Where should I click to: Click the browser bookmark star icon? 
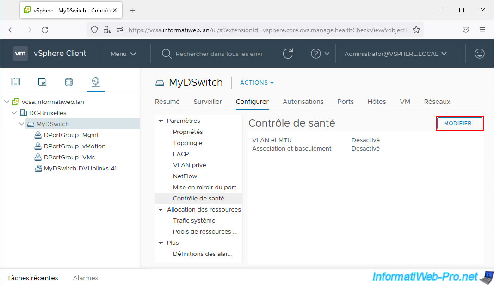coord(416,30)
